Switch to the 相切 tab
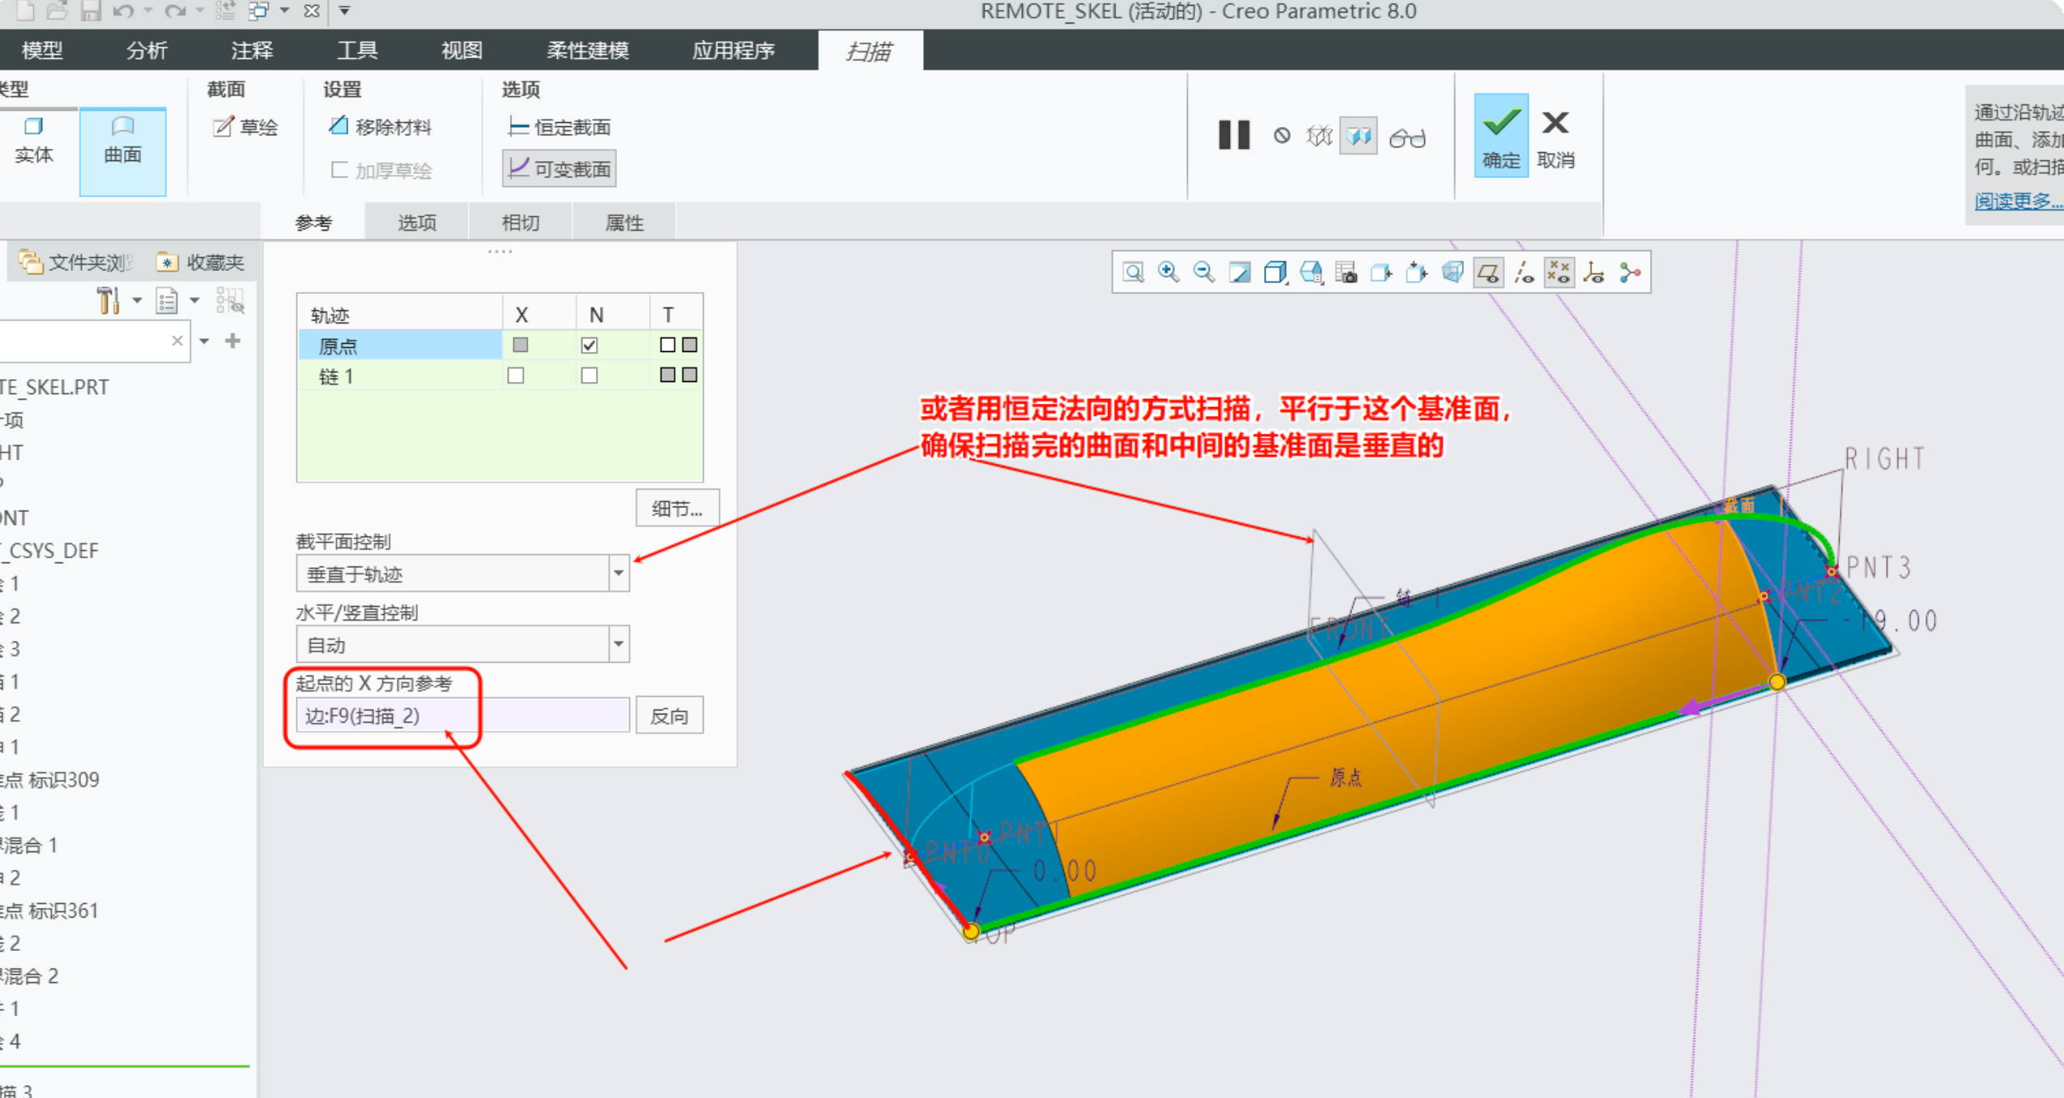 click(520, 223)
